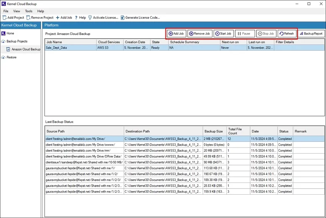Viewport: 326px width, 218px height.
Task: Open the Backup Report button
Action: click(311, 34)
